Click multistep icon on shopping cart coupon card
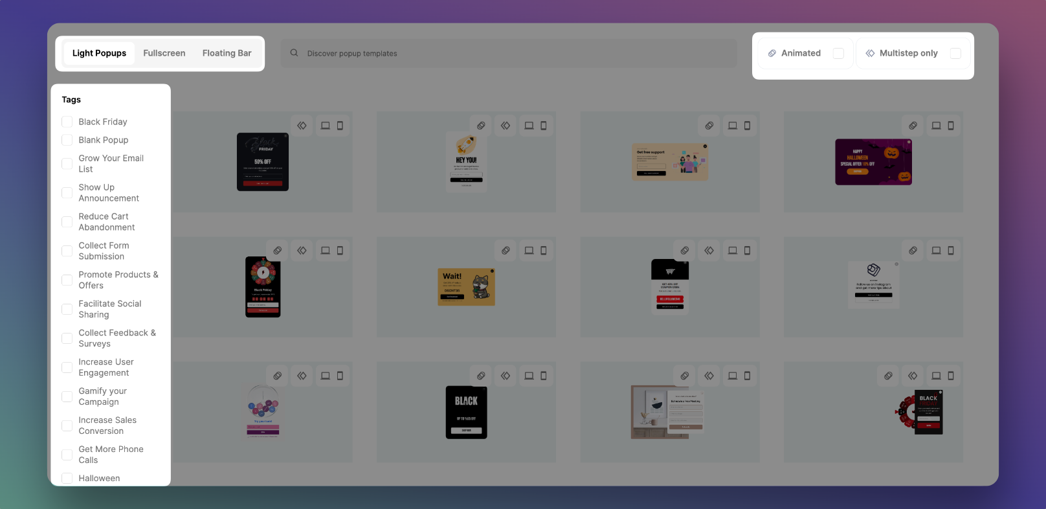Screen dimensions: 1046x509 [x=709, y=251]
